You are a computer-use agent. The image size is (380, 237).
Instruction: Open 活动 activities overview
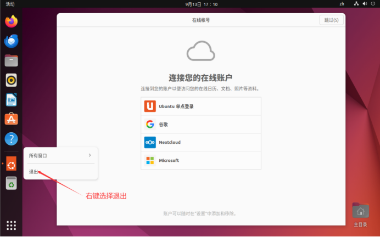(x=10, y=4)
